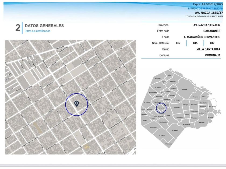Click cadastral number field 017
Viewport: 226px width, 169px height.
pos(212,43)
